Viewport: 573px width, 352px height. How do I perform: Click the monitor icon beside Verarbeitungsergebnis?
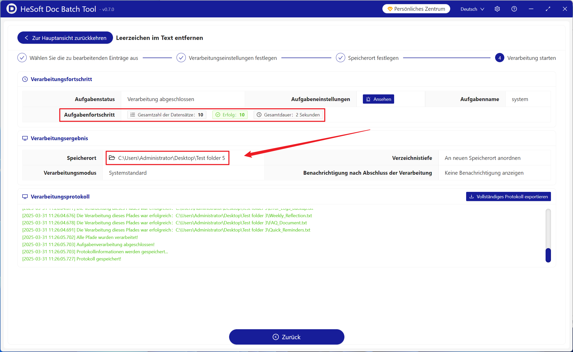[x=25, y=138]
